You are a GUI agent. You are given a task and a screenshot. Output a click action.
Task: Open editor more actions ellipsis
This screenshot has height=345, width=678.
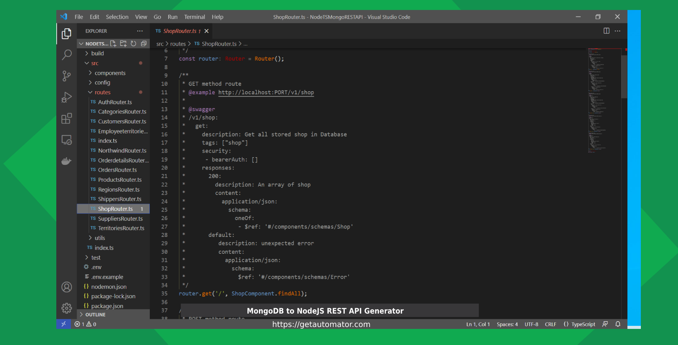[x=617, y=31]
